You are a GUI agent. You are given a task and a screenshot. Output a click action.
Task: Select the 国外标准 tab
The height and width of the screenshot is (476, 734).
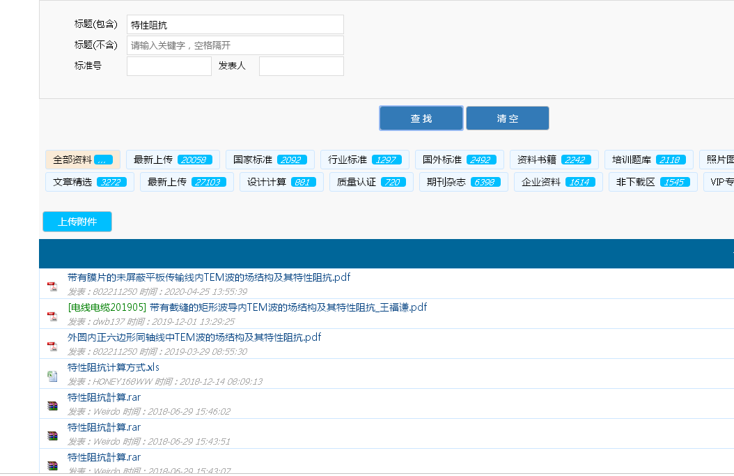459,160
